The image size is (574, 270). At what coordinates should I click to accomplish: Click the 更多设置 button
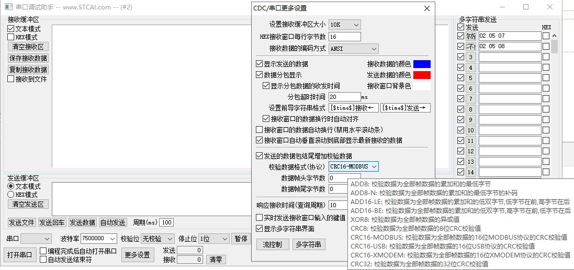click(x=138, y=255)
